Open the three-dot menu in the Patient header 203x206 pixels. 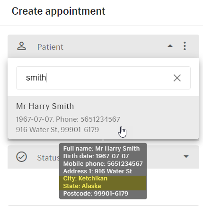(x=185, y=46)
